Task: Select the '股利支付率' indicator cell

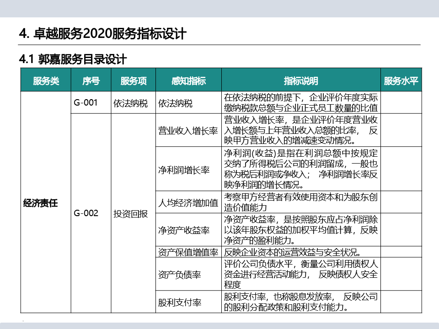Action: [188, 302]
